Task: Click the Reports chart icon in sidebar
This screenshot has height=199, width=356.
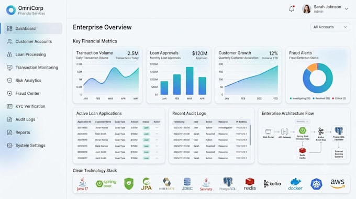Action: pyautogui.click(x=9, y=132)
